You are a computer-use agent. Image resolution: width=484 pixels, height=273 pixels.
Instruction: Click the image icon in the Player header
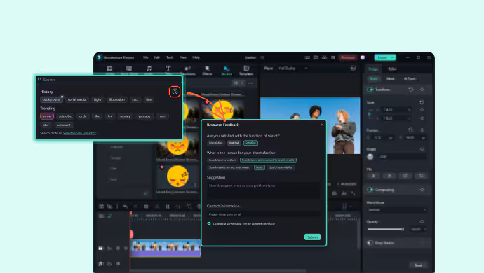(x=353, y=69)
